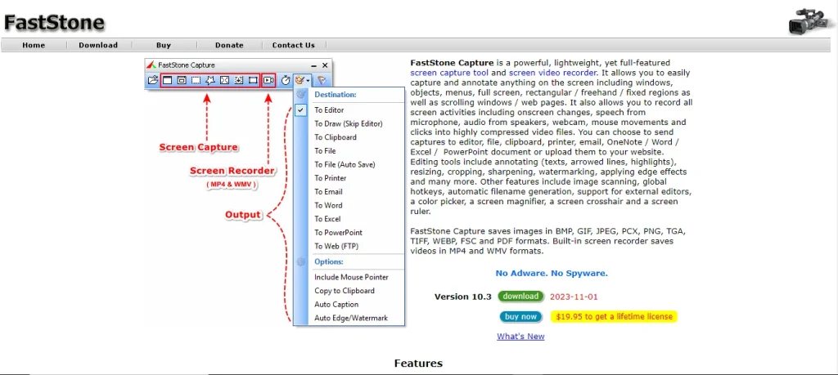The image size is (838, 375).
Task: Minimize the FastStone Capture toolbar window
Action: click(x=313, y=65)
